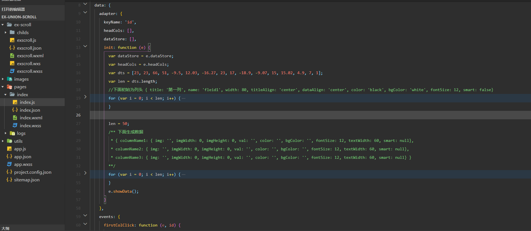Expand folded for loop at line 19
The height and width of the screenshot is (231, 531).
pos(85,97)
